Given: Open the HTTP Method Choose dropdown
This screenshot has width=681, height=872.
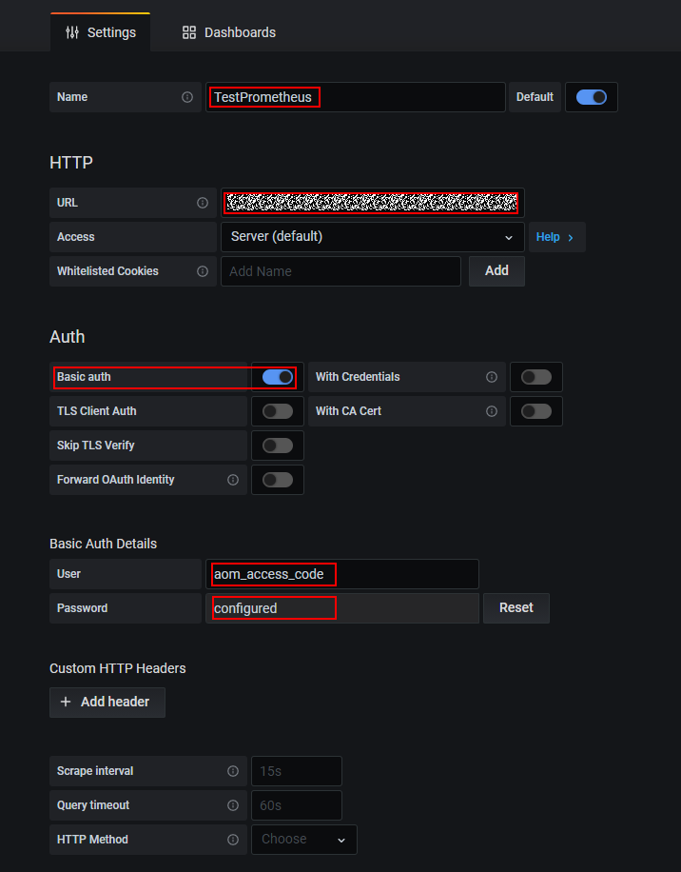Looking at the screenshot, I should pyautogui.click(x=304, y=840).
